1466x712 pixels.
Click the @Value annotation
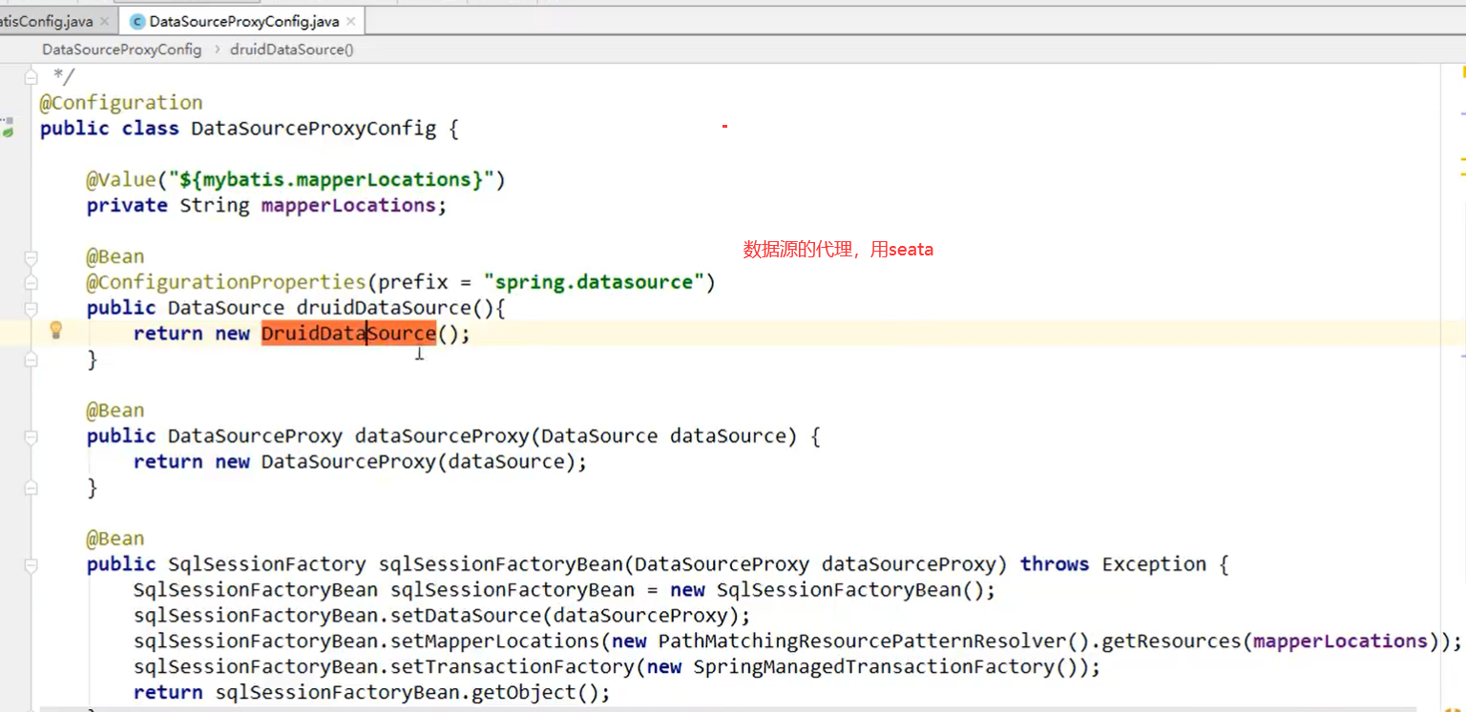coord(121,179)
